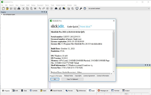Screen dimensions: 151x95
Task: Cut selection using the scissors icon
Action: click(23, 9)
